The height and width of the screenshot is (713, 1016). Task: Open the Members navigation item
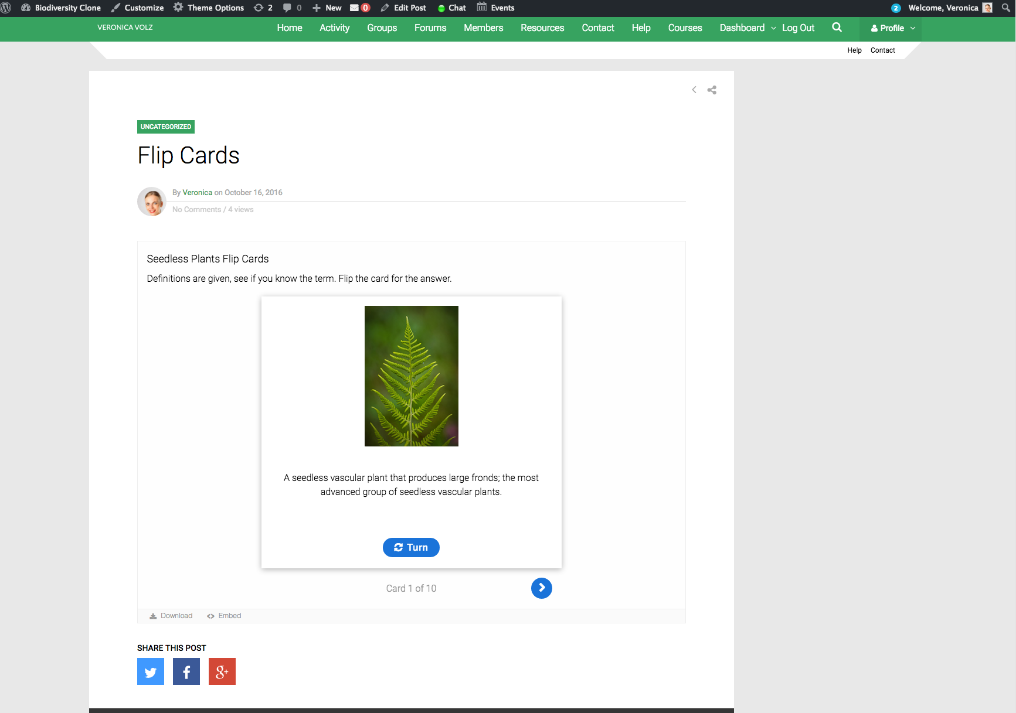click(484, 28)
